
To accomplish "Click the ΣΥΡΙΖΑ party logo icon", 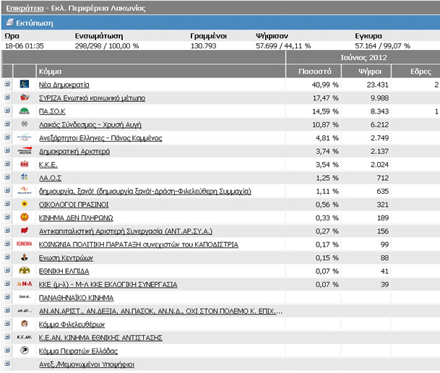I will pos(25,98).
